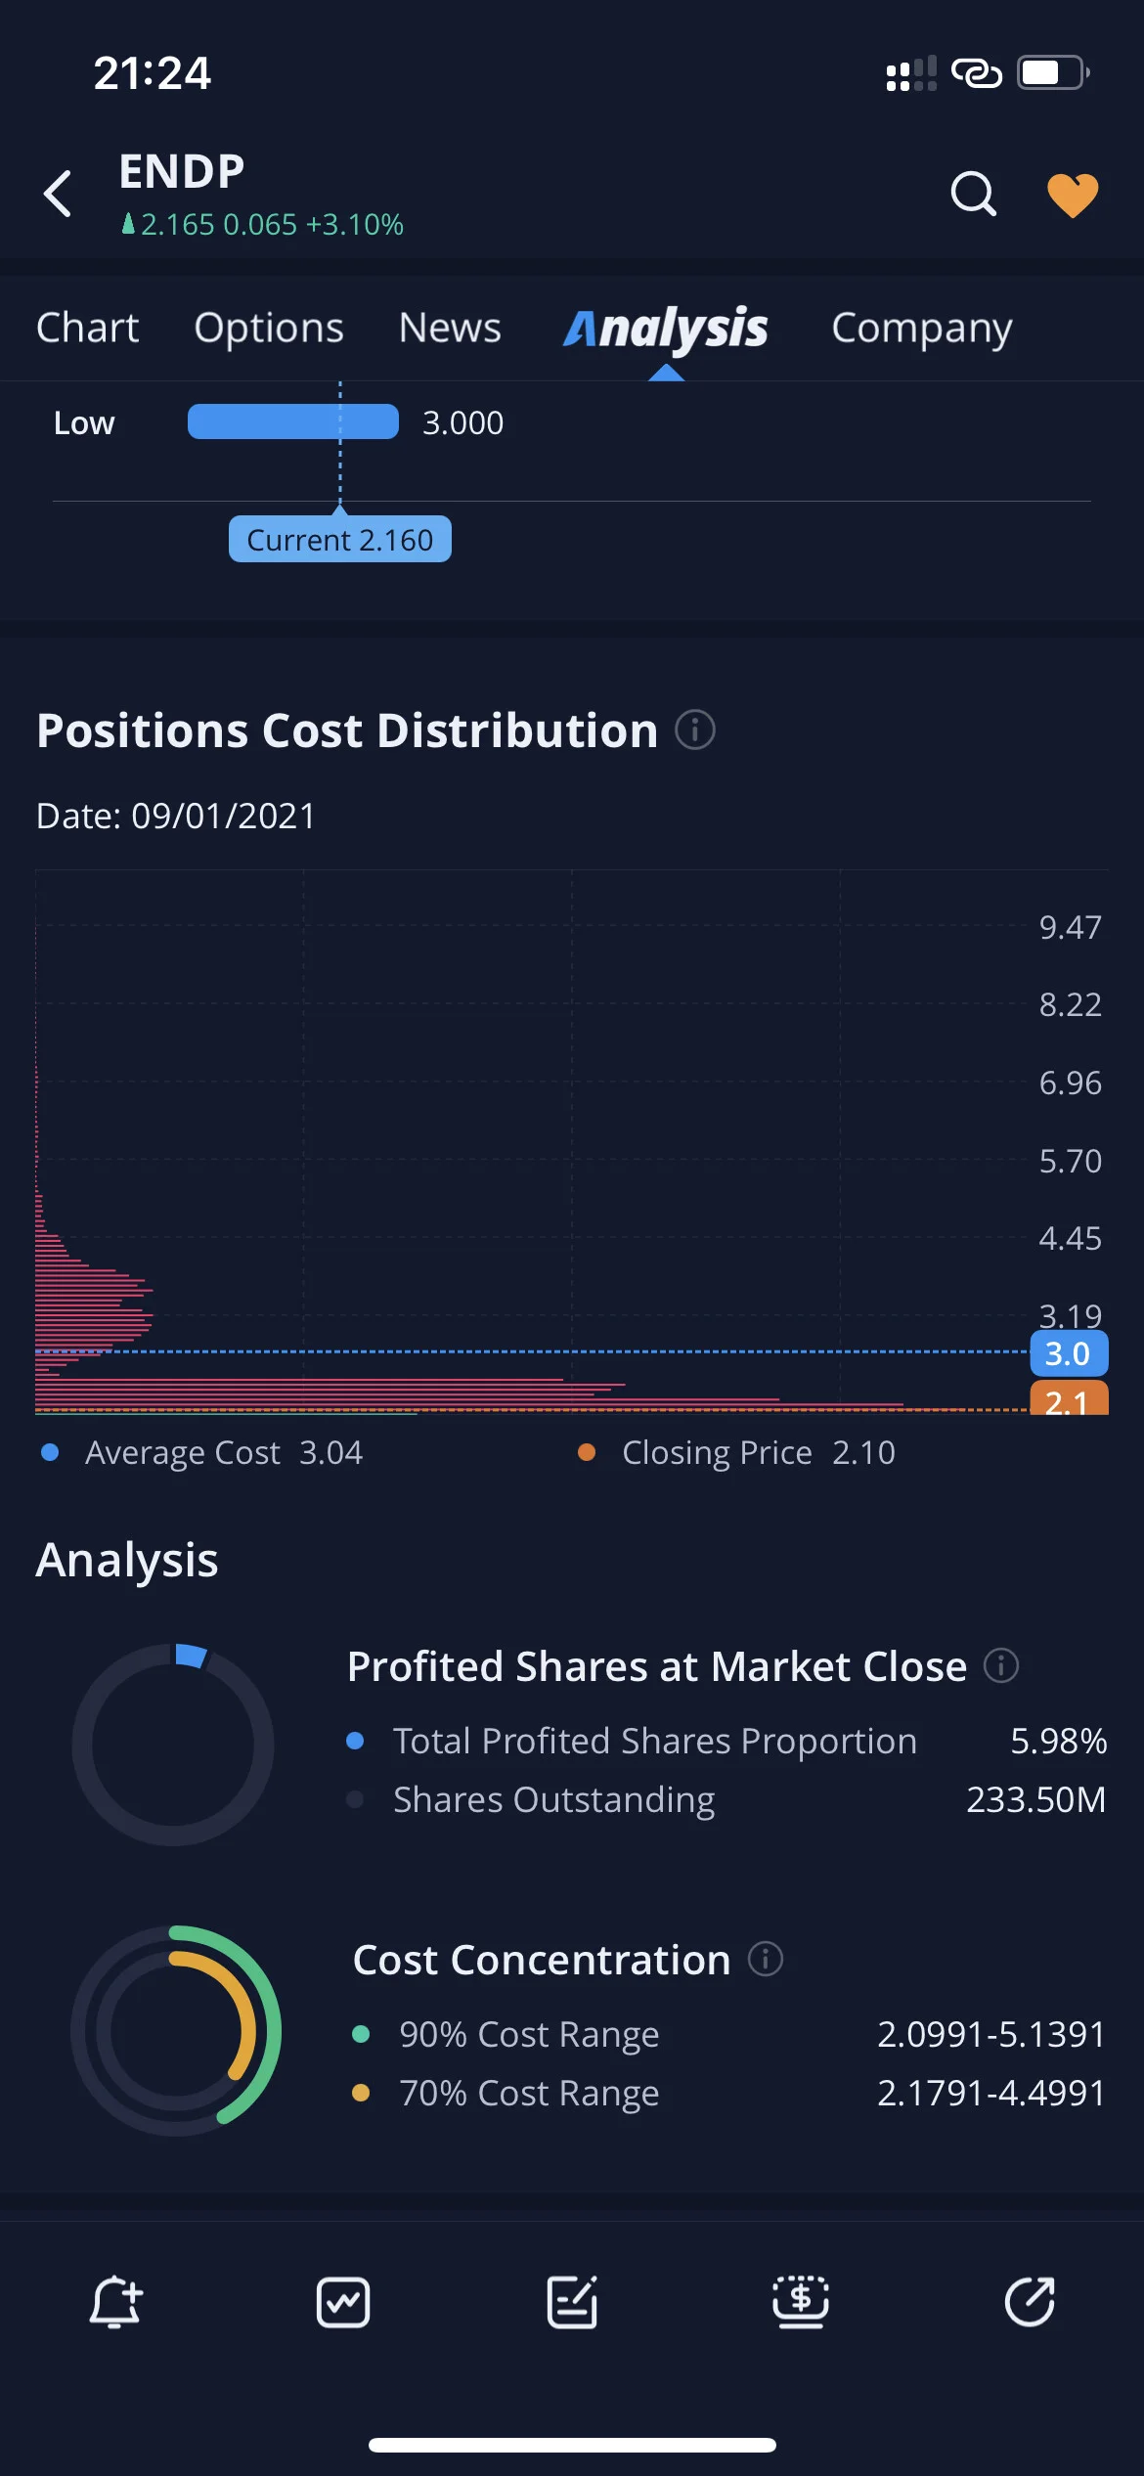Viewport: 1144px width, 2476px height.
Task: Tap the Cost Concentration ring chart
Action: click(176, 2030)
